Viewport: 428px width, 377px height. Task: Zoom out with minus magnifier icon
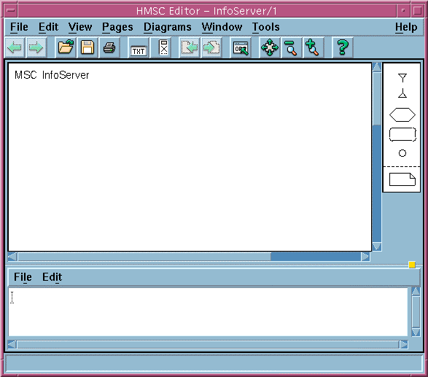(291, 48)
